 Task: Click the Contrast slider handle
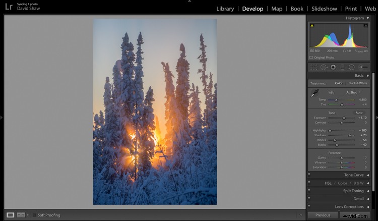pyautogui.click(x=341, y=123)
